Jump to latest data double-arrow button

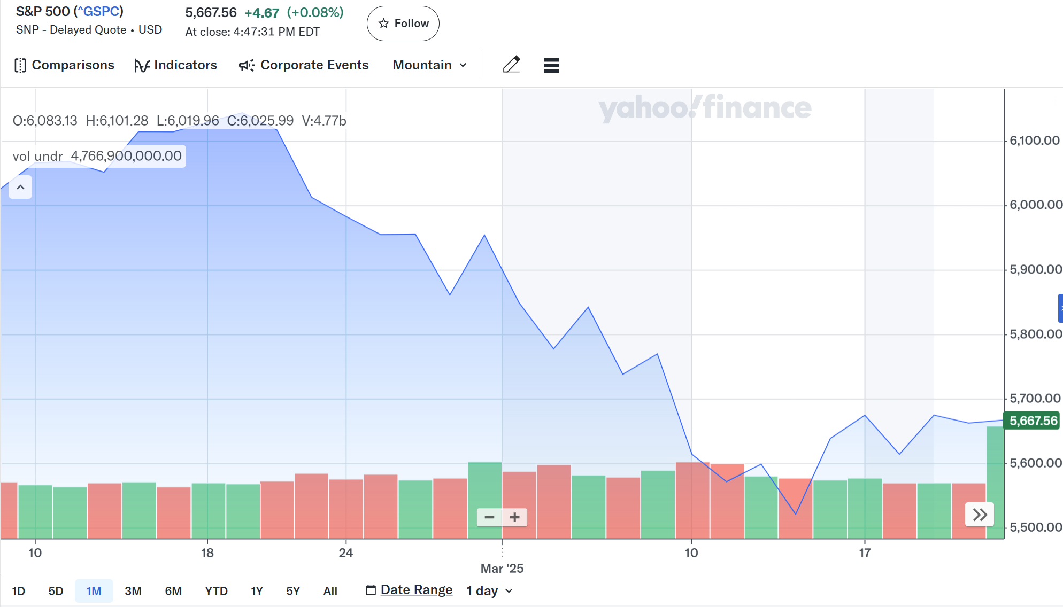point(980,515)
